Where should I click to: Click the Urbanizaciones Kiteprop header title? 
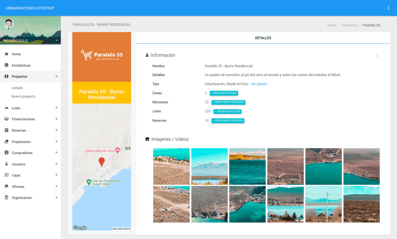[30, 8]
